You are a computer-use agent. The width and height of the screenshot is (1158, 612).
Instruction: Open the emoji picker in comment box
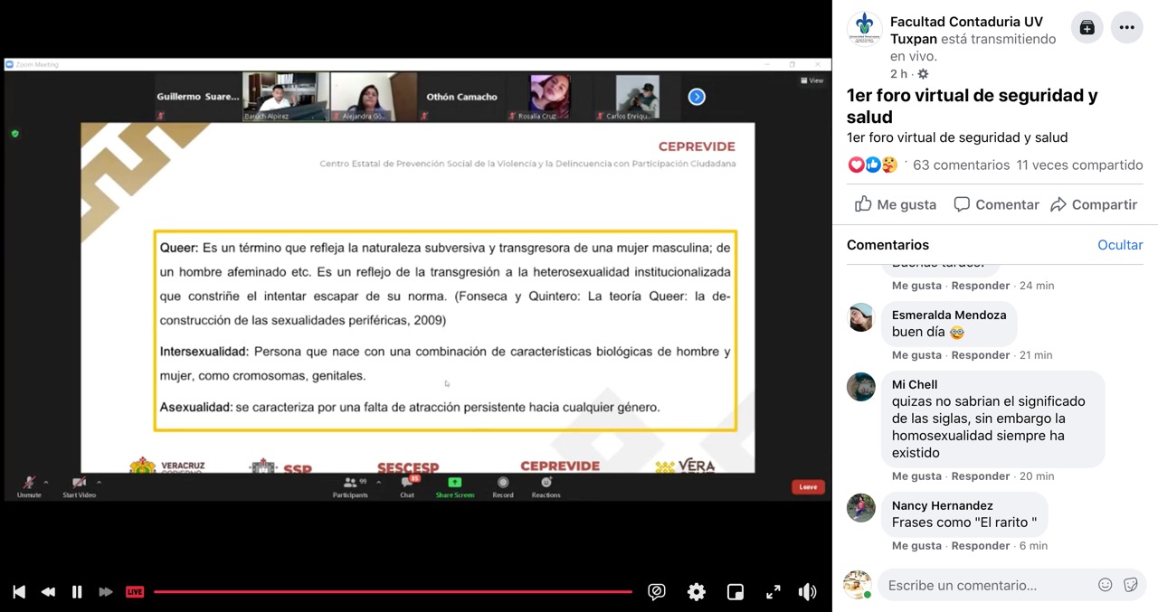tap(1105, 585)
